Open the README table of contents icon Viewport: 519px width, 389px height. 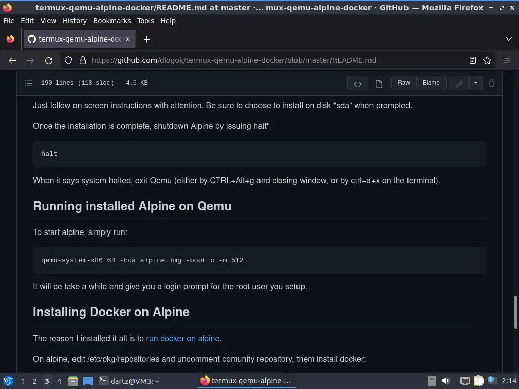click(29, 83)
